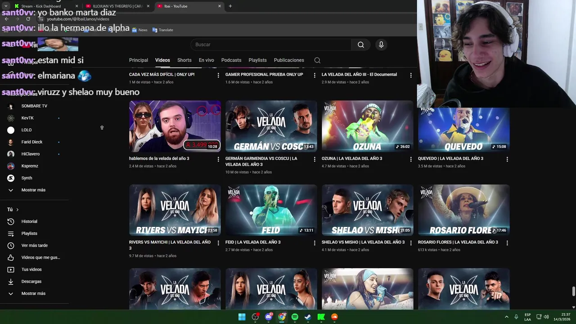This screenshot has width=576, height=324.
Task: Play the 'GERMÁN VS COSCU' thumbnail
Action: [x=271, y=126]
